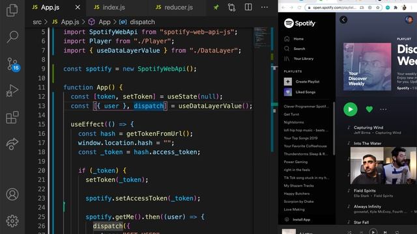Click the green pin icon in editor toolbar
This screenshot has height=234, width=417.
coord(216,7)
